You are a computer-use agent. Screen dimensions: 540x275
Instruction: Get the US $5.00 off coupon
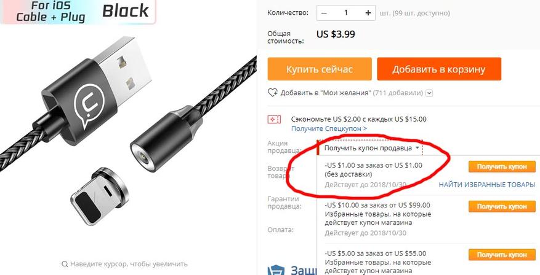pos(502,255)
